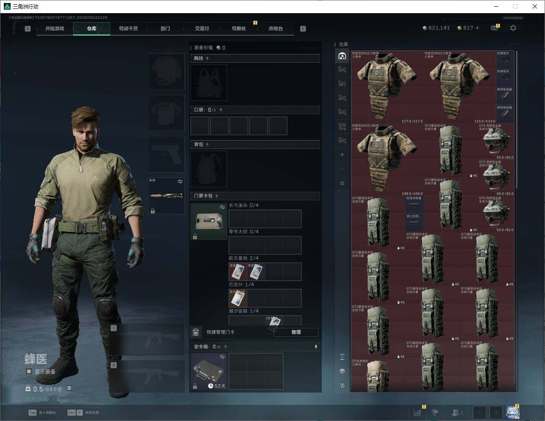Image resolution: width=545 pixels, height=421 pixels.
Task: Click the stash vertical scrollbar
Action: 517,120
